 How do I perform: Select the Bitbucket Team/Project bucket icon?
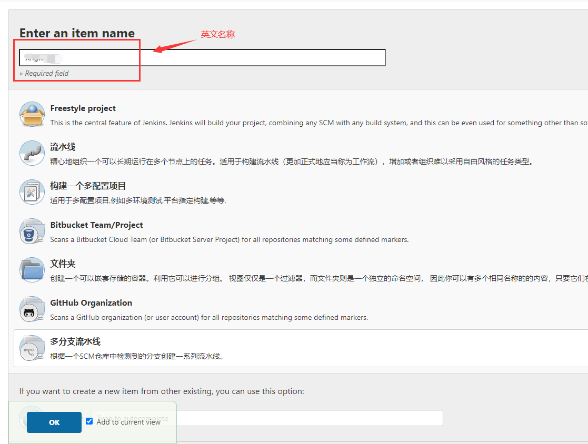click(32, 231)
